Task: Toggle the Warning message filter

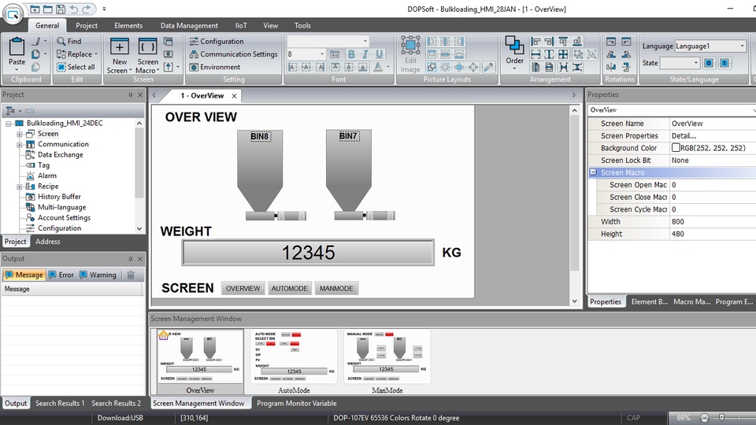Action: click(97, 275)
